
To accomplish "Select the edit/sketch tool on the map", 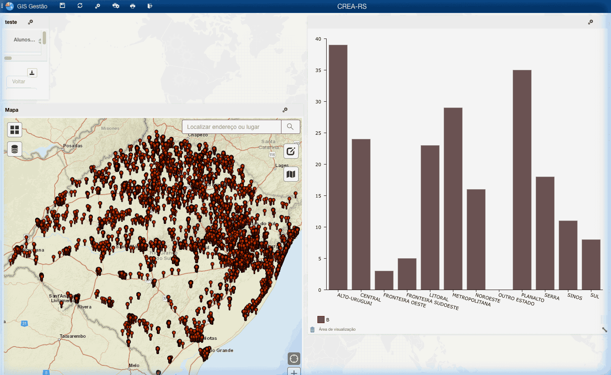I will coord(291,151).
